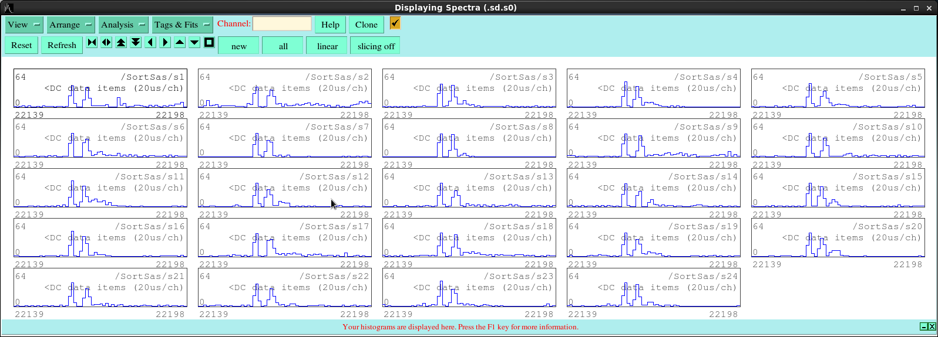Toggle the orange checkmark box
Viewport: 938px width, 337px height.
click(395, 23)
